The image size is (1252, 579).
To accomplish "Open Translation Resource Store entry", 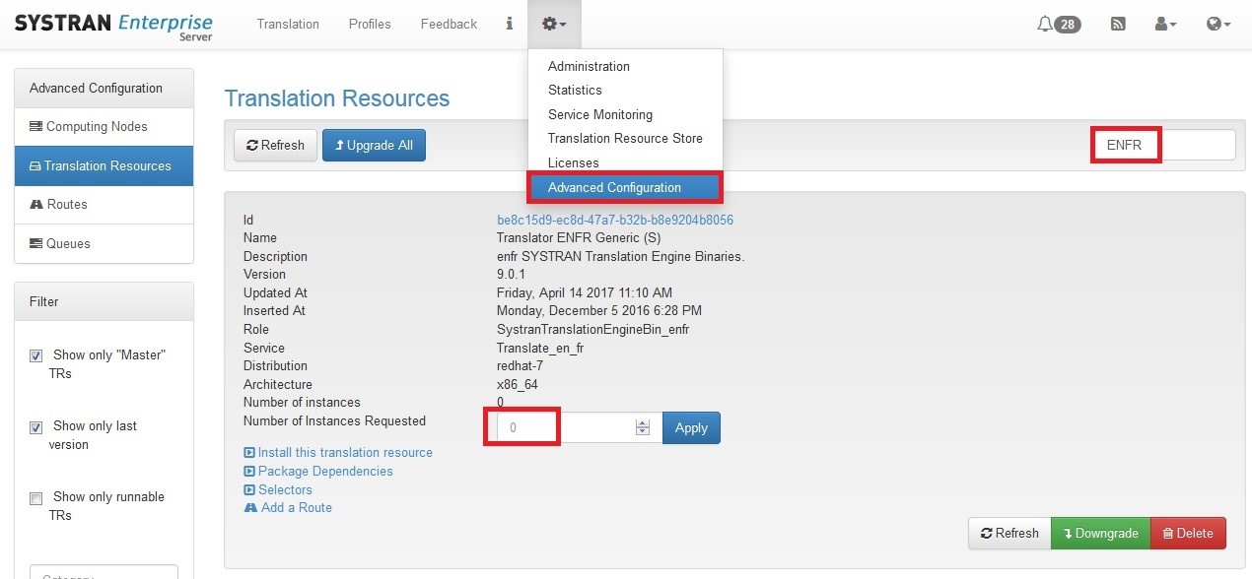I will coord(625,138).
